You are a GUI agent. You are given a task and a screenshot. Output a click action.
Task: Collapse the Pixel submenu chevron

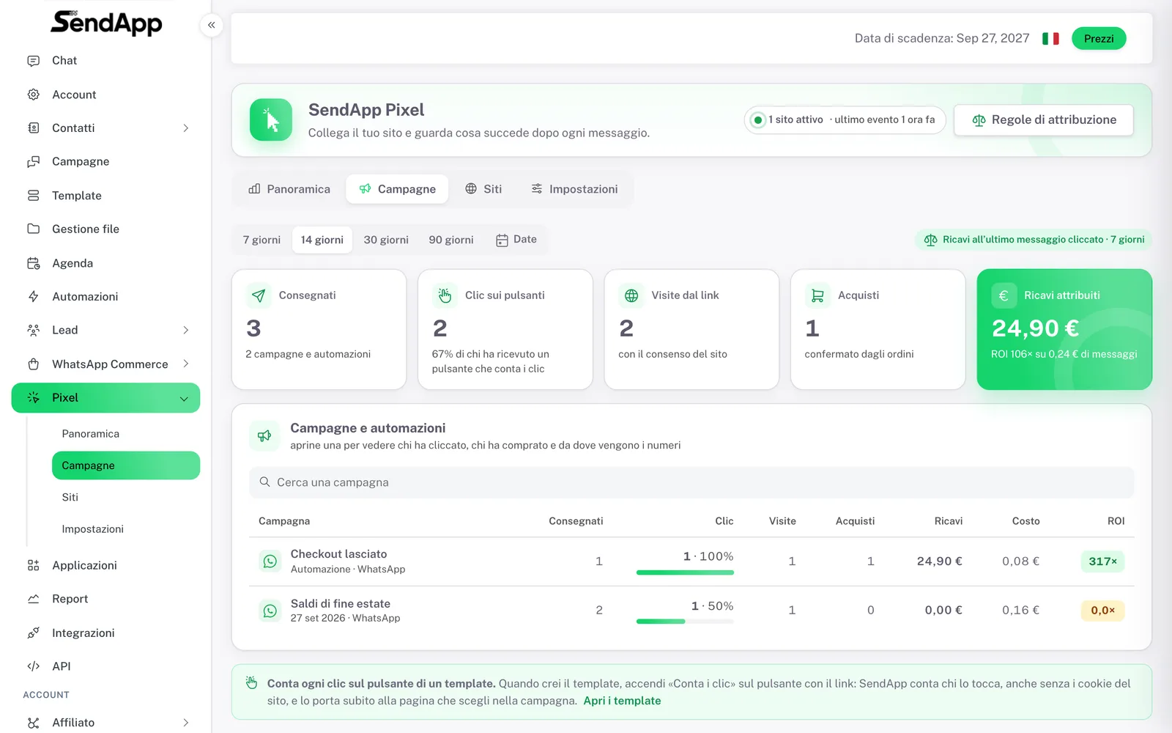[x=184, y=399]
